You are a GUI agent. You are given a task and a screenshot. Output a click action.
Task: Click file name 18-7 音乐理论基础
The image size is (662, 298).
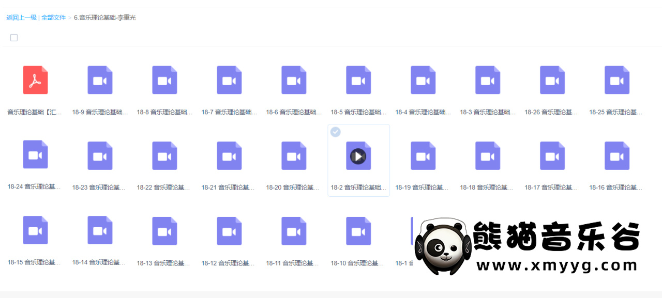(x=229, y=112)
